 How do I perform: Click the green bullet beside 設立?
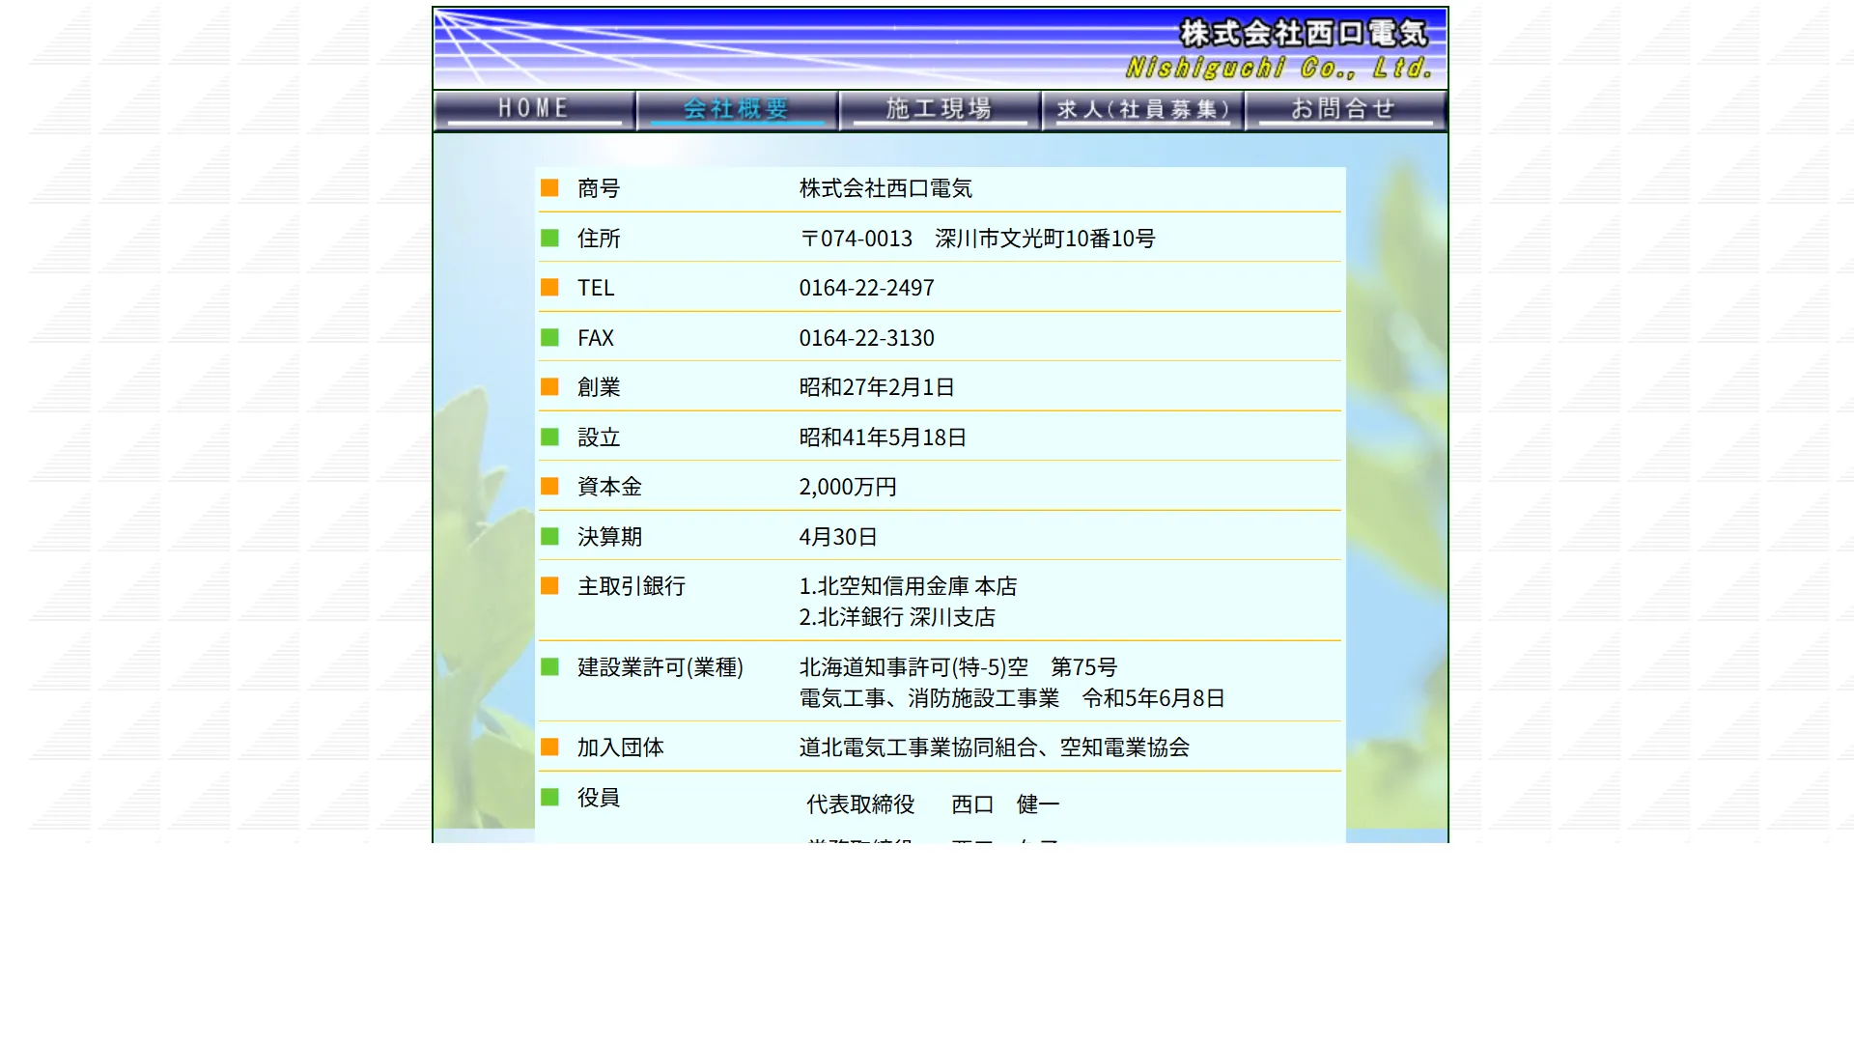pos(549,437)
